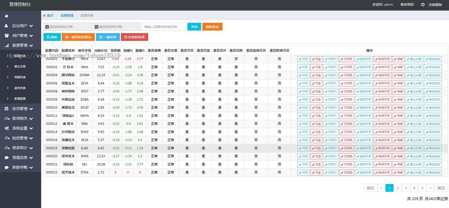Click the 涨幅% column header

coord(128,51)
